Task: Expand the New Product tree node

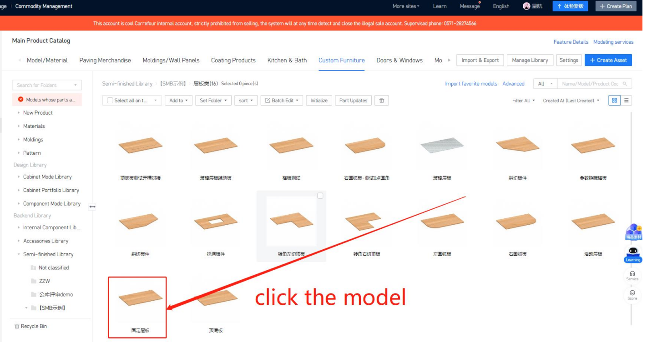Action: [19, 113]
